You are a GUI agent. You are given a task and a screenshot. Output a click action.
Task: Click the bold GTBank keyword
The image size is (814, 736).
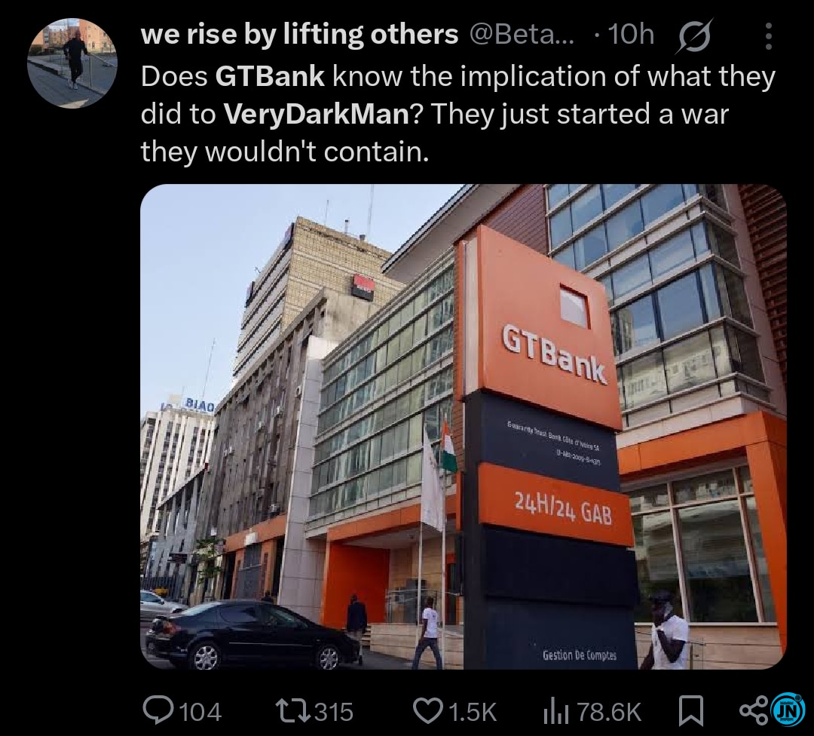click(270, 76)
